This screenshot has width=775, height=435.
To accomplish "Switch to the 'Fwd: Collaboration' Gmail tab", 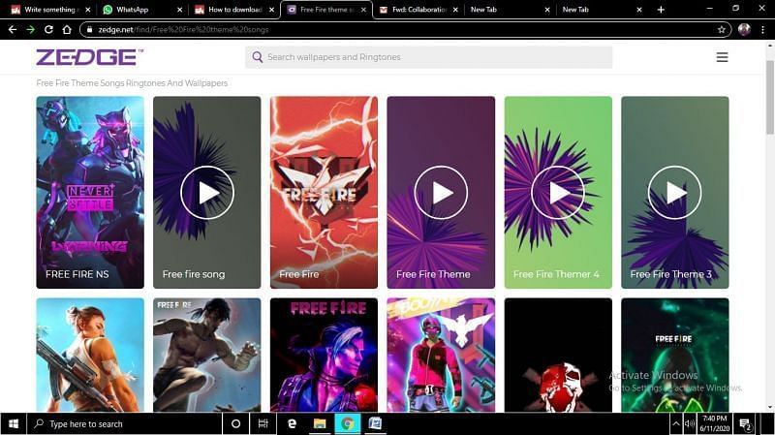I will (412, 10).
